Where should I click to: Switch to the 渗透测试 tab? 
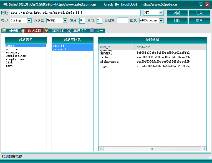[x=54, y=31]
